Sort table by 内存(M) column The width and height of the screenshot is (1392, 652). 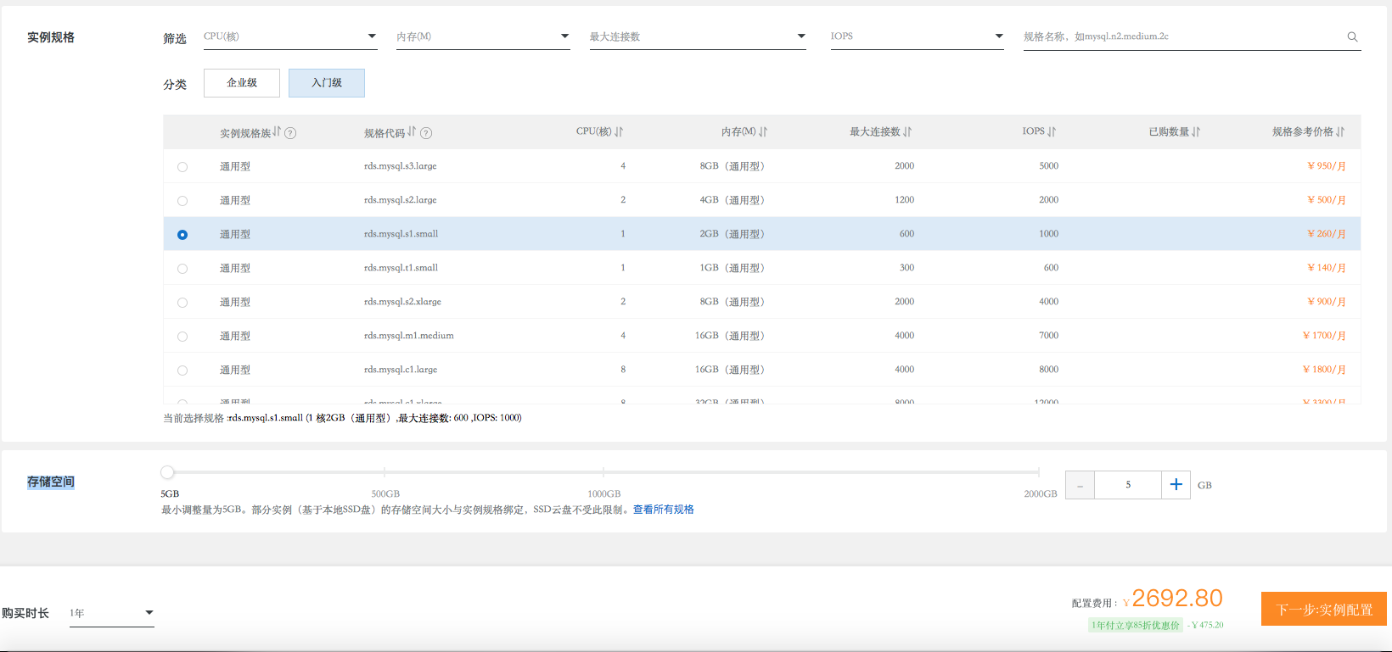click(763, 132)
